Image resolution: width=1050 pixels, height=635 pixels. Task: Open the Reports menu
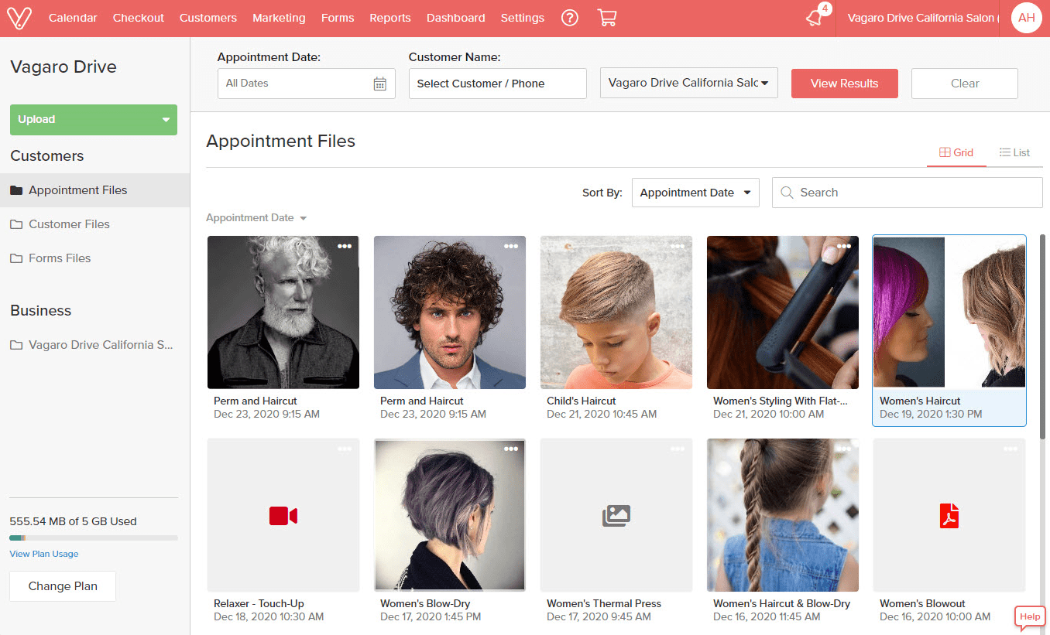click(x=390, y=18)
